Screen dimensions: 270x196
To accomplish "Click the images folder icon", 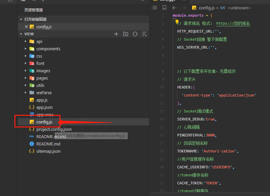I will click(x=32, y=71).
